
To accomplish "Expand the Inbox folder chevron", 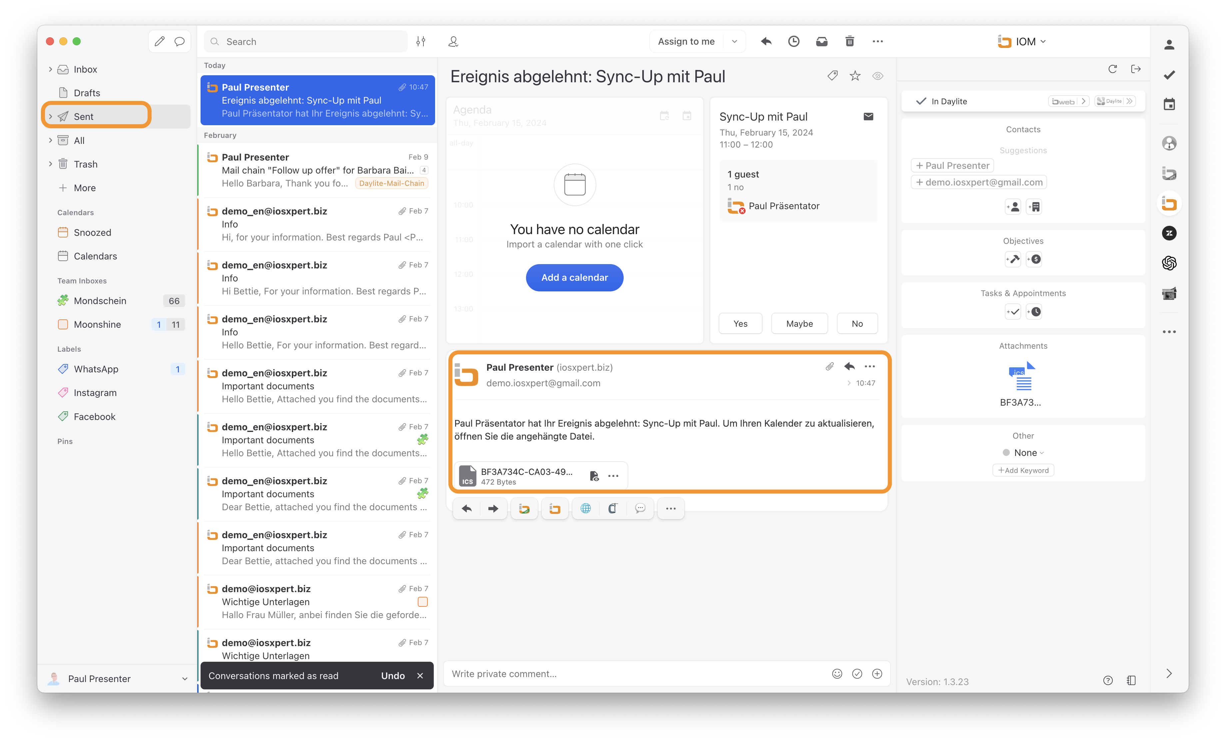I will click(50, 69).
